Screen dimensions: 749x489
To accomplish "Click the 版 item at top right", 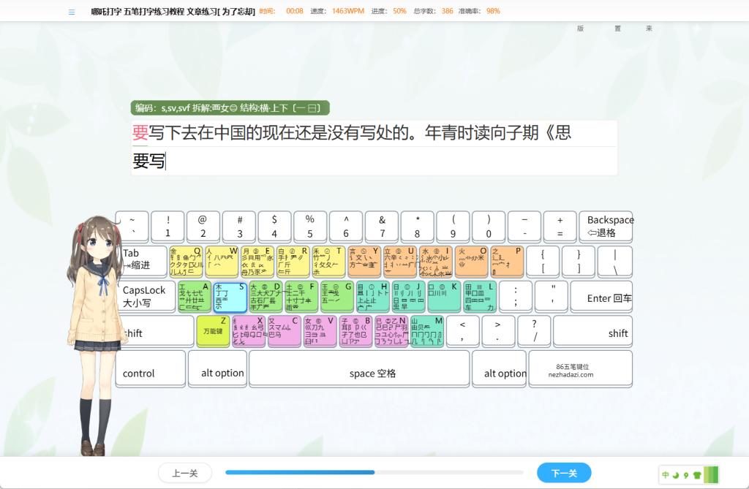I will pos(580,29).
